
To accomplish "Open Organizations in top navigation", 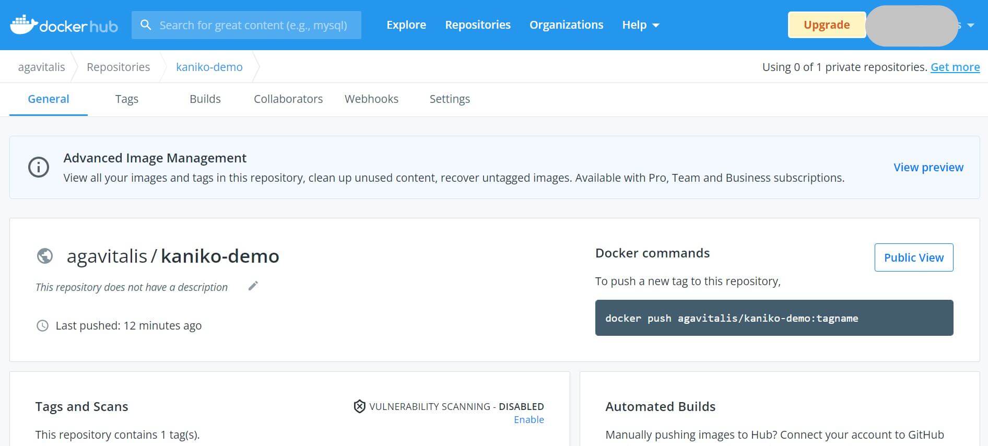I will (566, 25).
